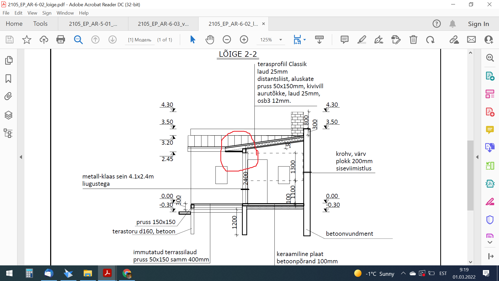Zoom in with the plus button
This screenshot has width=499, height=281.
(x=244, y=40)
